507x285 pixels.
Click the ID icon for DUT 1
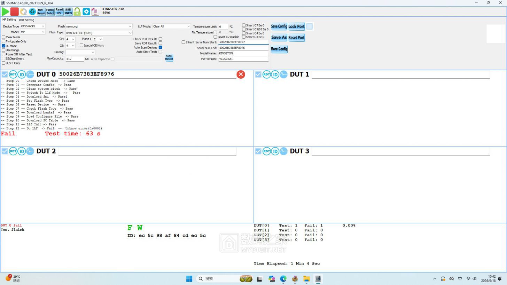(x=275, y=74)
